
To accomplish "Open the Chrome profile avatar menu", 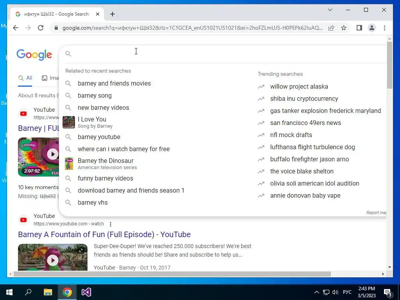I will click(372, 28).
